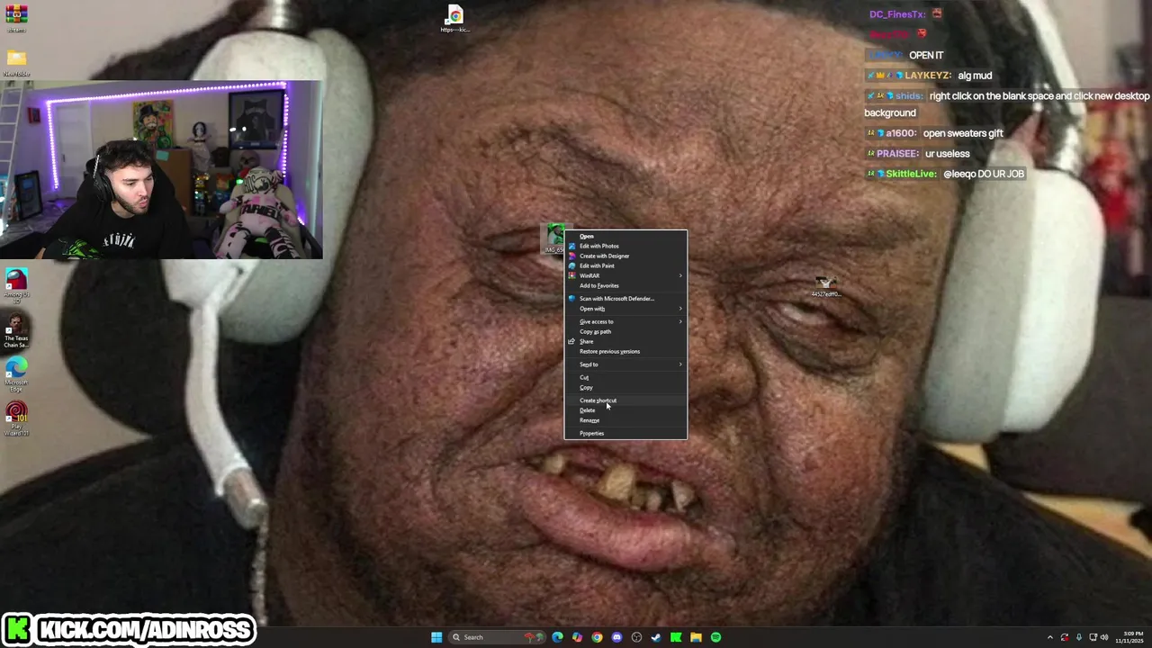The image size is (1152, 648).
Task: Open network settings tray icon
Action: coord(1092,637)
